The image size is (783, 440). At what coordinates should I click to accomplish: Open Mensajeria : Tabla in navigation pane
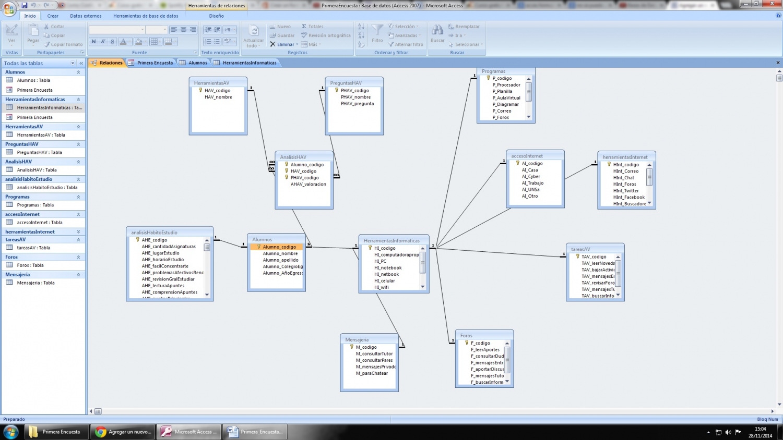coord(35,283)
